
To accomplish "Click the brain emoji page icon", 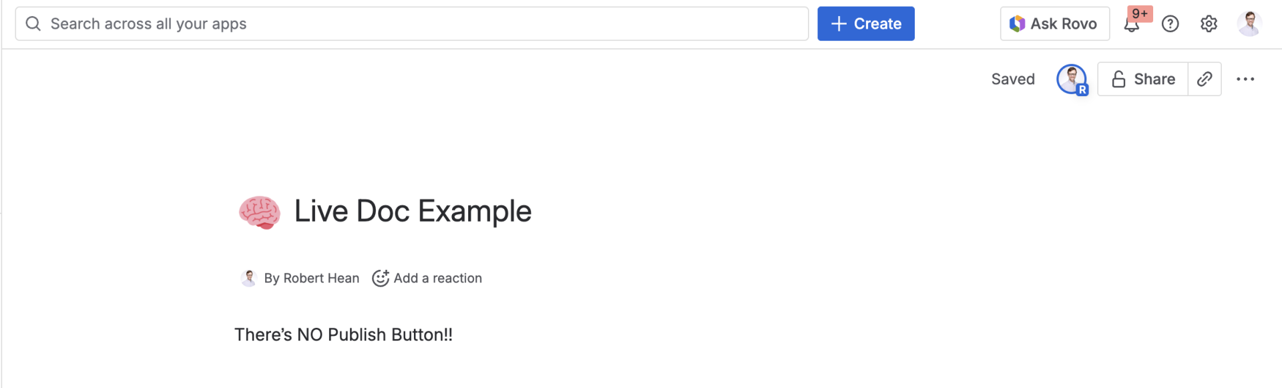I will coord(259,212).
